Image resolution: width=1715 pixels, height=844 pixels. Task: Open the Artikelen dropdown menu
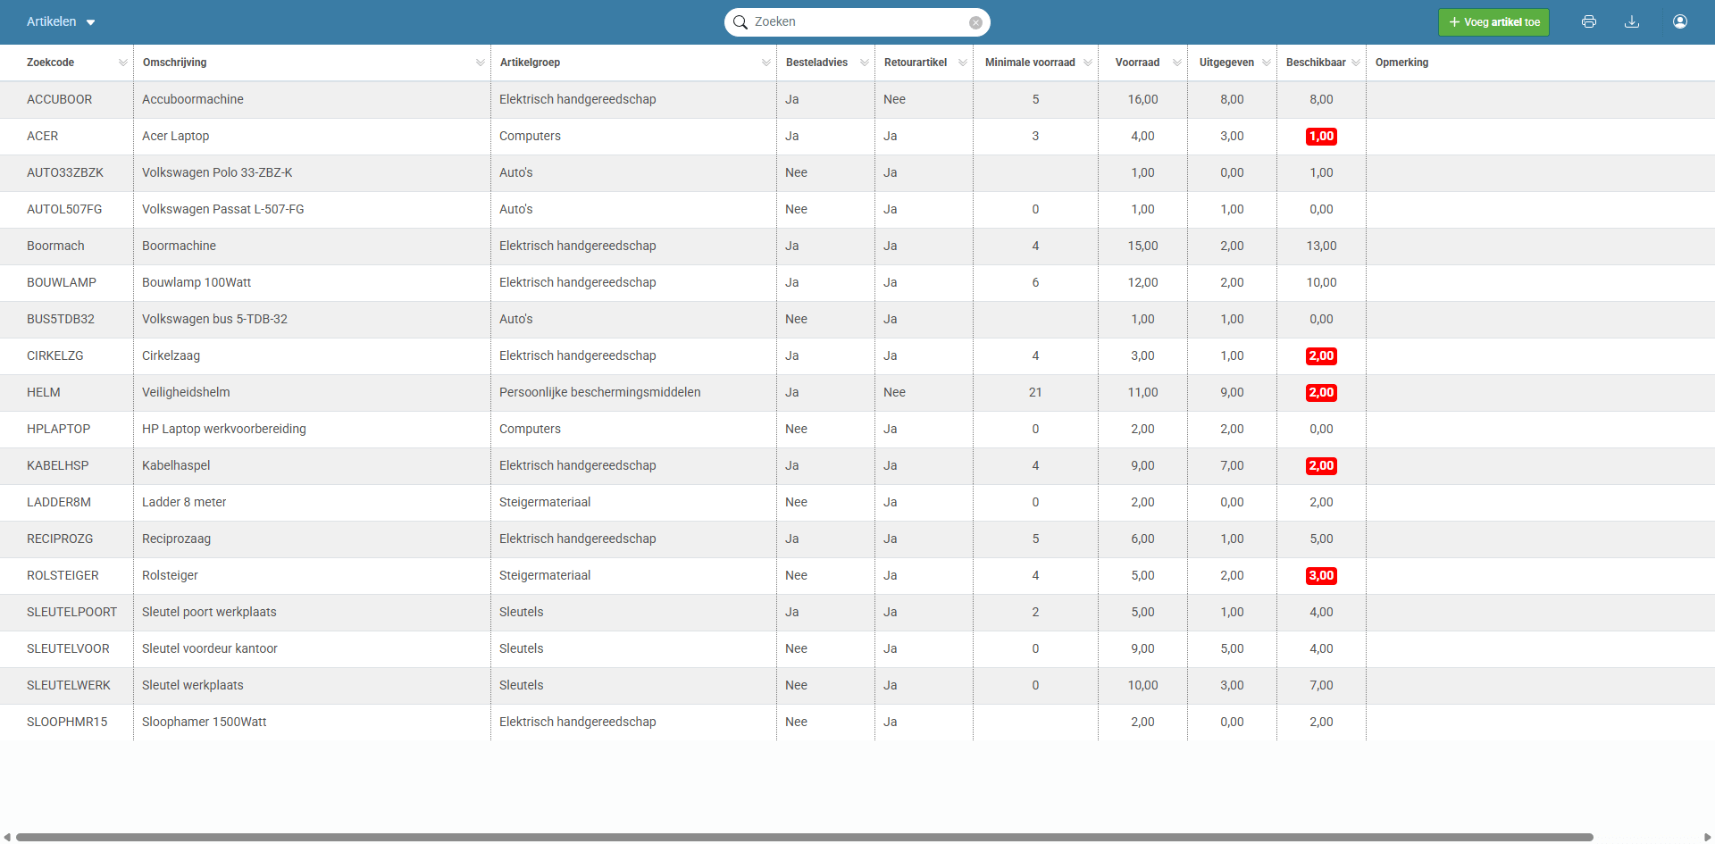click(x=61, y=21)
